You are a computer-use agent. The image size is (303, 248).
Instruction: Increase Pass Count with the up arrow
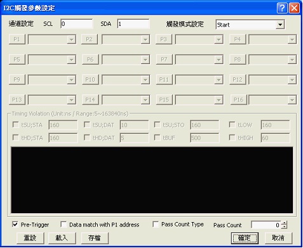[x=284, y=223]
